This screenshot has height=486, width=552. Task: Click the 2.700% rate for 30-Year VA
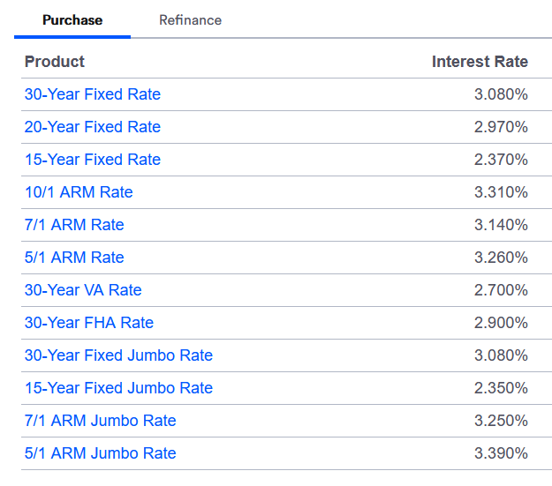pos(501,290)
